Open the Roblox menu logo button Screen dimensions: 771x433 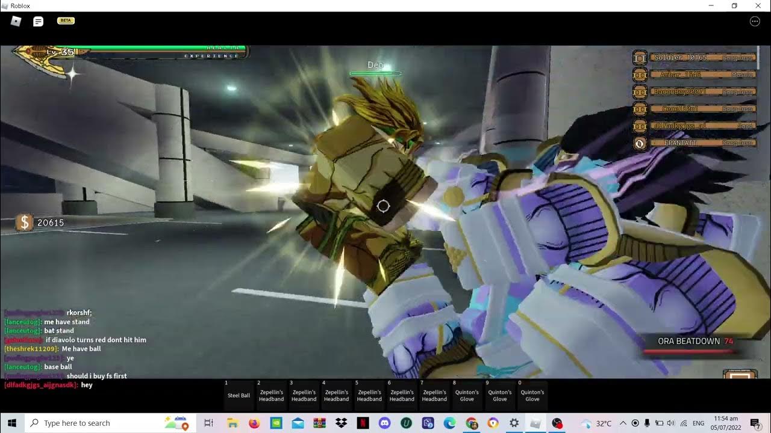16,21
